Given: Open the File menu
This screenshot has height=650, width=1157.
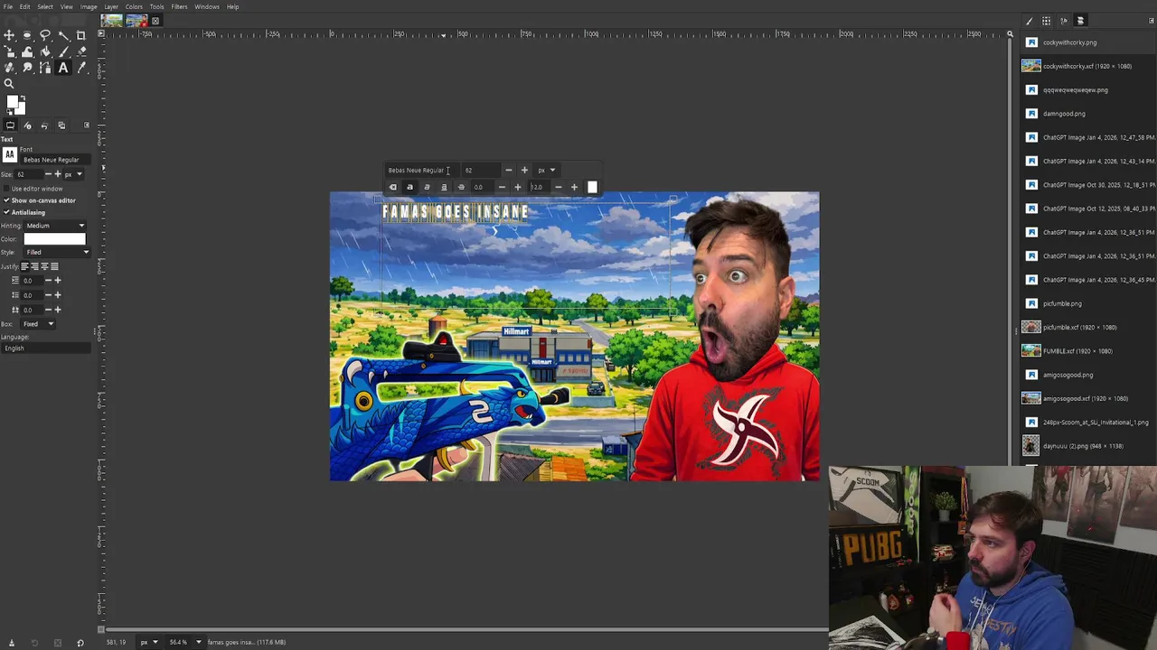Looking at the screenshot, I should click(8, 6).
